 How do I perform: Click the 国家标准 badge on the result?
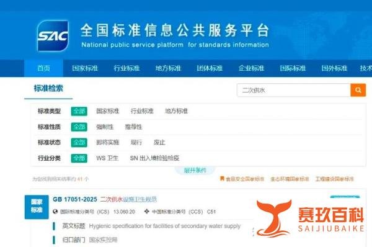(37, 207)
